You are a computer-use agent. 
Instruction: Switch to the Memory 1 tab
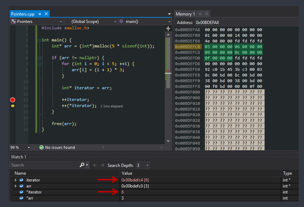click(x=185, y=14)
